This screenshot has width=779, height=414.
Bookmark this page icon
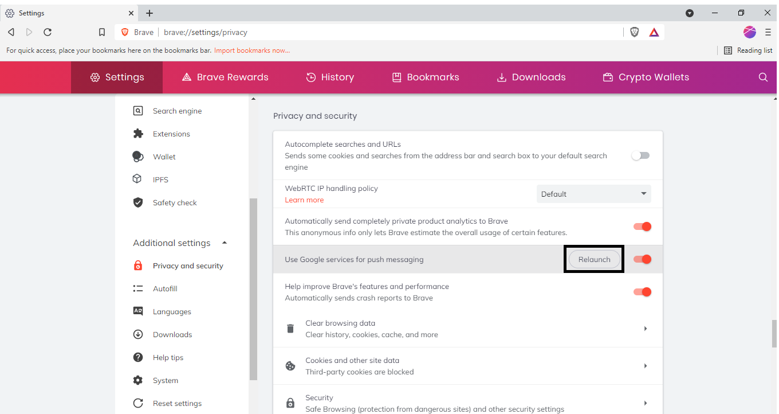point(102,32)
